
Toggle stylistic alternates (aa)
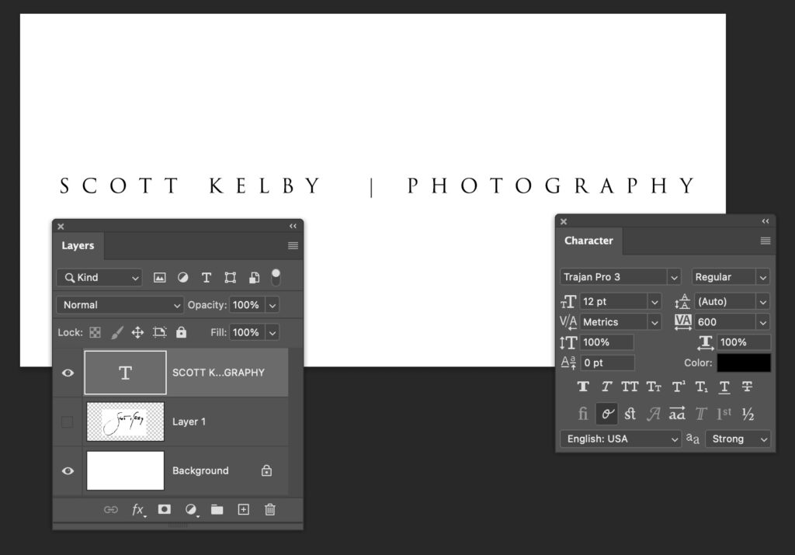pos(677,414)
